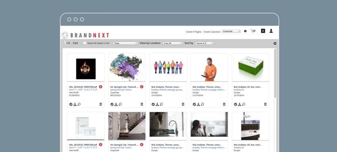Viewport: 337px width, 152px height.
Task: Click Create Collection in top menu
Action: click(x=212, y=32)
